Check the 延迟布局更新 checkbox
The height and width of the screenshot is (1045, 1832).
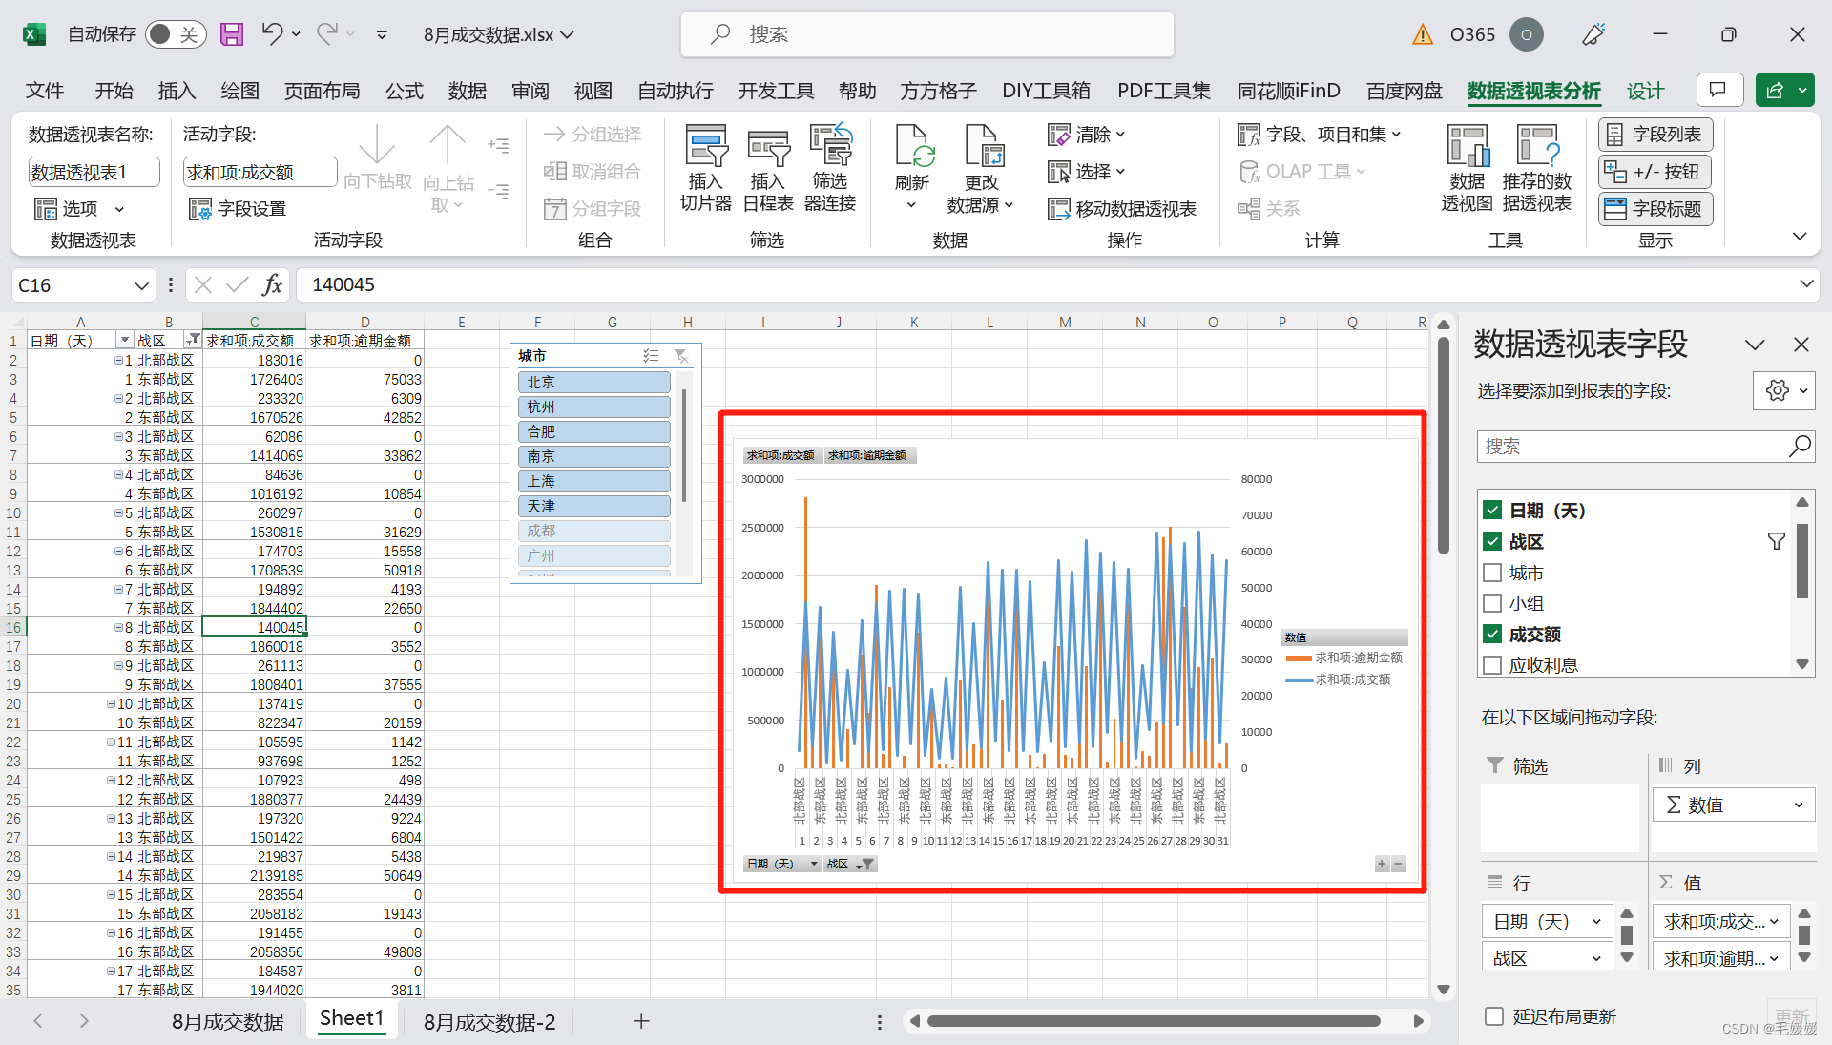point(1494,1016)
